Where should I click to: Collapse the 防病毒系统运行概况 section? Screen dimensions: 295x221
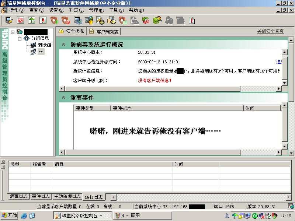pyautogui.click(x=63, y=45)
